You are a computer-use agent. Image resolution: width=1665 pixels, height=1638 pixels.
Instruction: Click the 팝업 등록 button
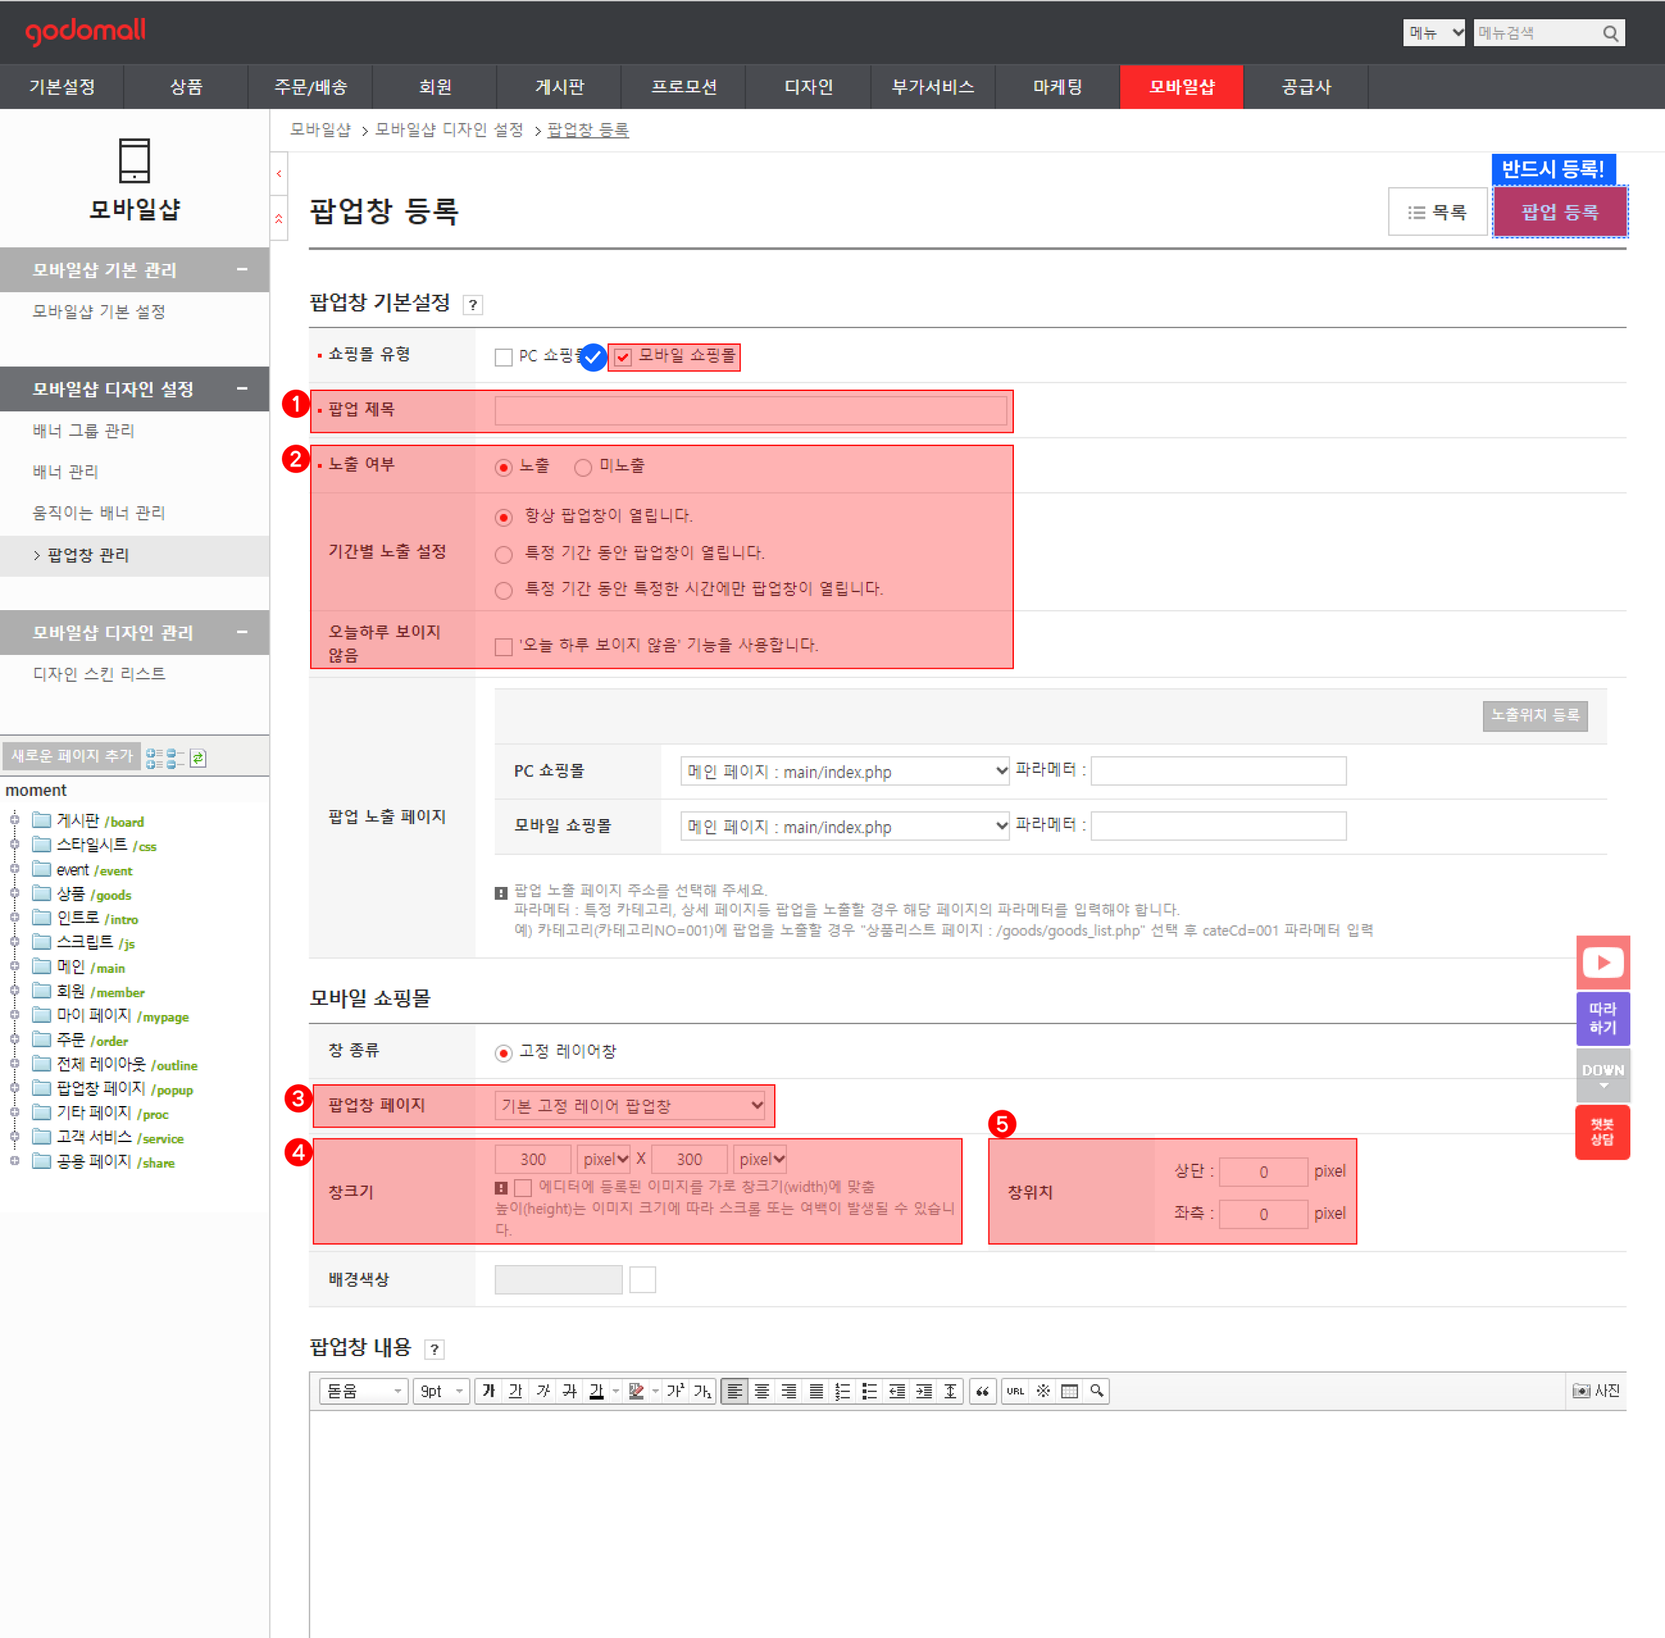point(1559,212)
